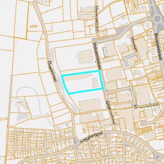Viewport: 164px width, 164px height.
Task: Click the small orange rectangle in the upper-left field
Action: (x=33, y=26)
